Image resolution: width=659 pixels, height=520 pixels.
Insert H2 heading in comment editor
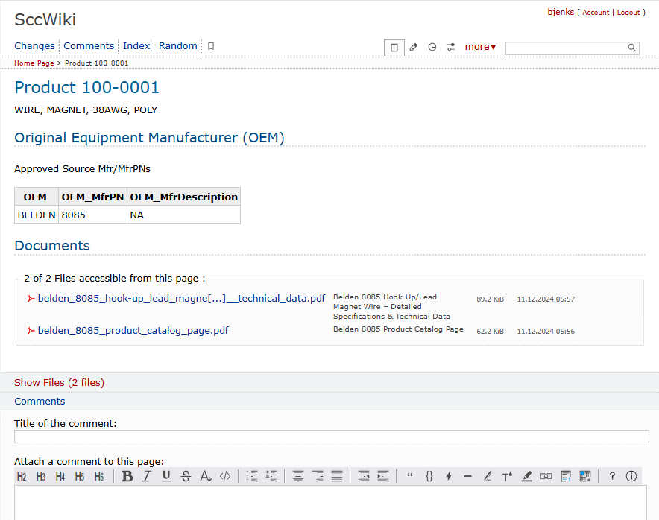point(22,476)
